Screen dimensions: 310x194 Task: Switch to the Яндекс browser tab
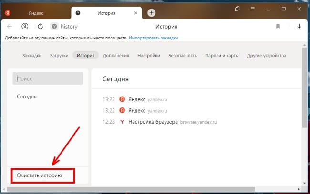coord(36,13)
